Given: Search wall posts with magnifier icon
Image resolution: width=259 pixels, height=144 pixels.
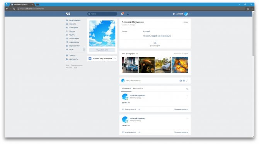Looking at the screenshot, I should (x=187, y=89).
